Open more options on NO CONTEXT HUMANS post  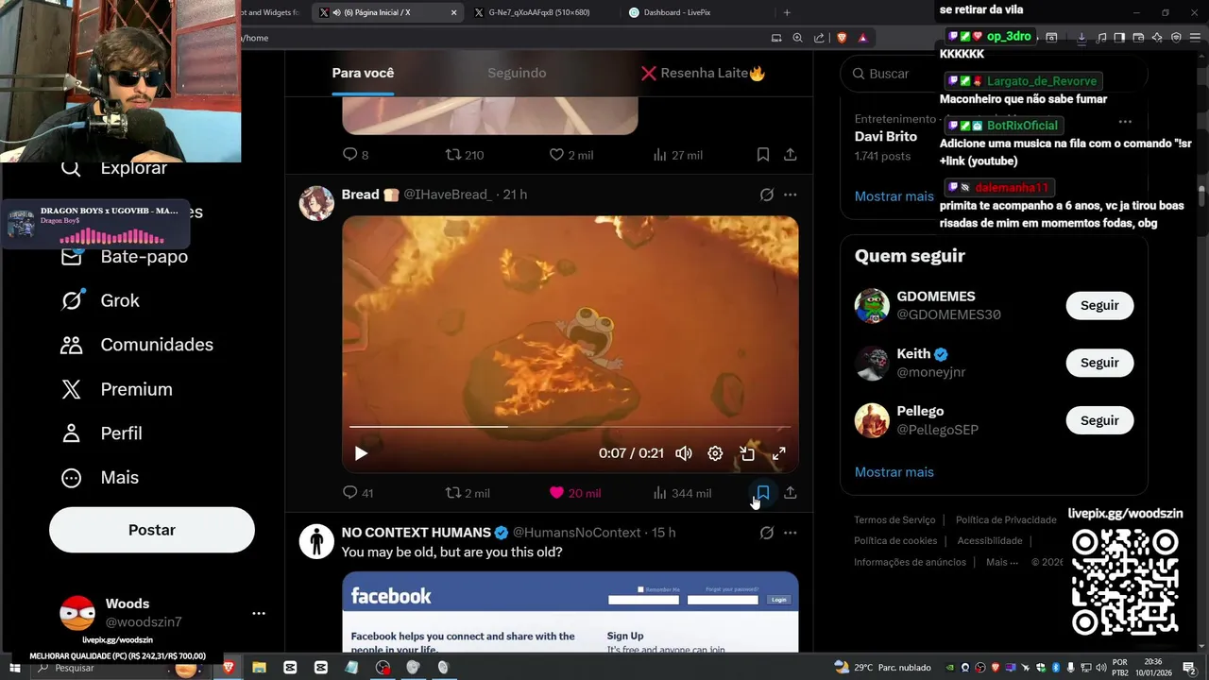pyautogui.click(x=791, y=533)
